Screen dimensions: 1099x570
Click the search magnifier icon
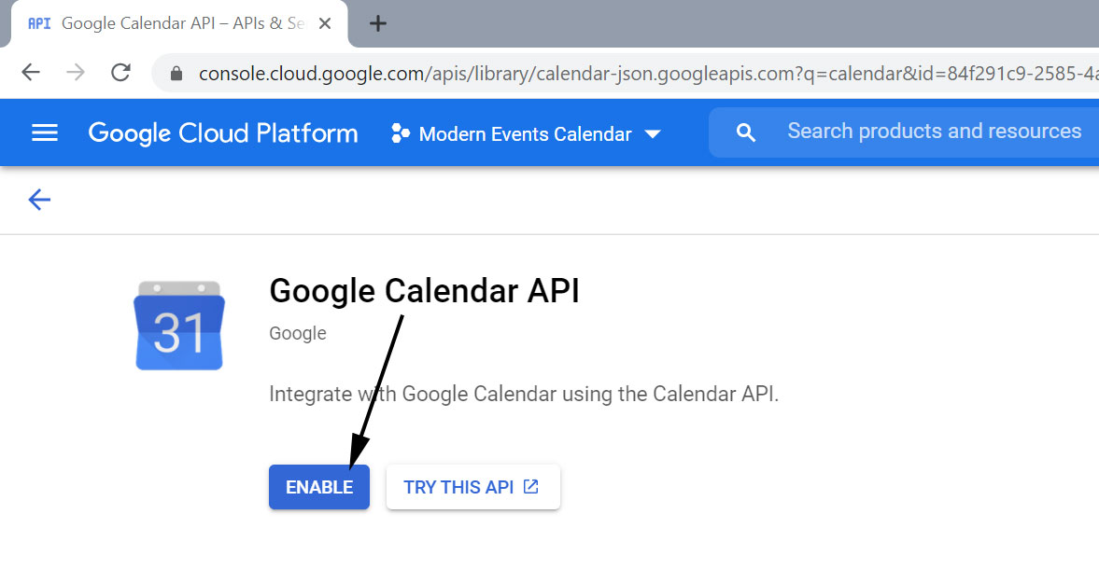[x=746, y=132]
